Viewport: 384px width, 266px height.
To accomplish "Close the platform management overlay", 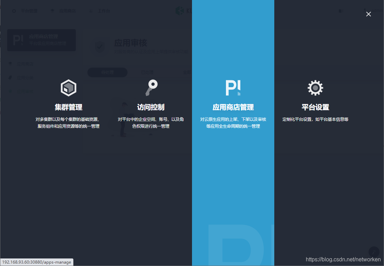I will (x=368, y=14).
